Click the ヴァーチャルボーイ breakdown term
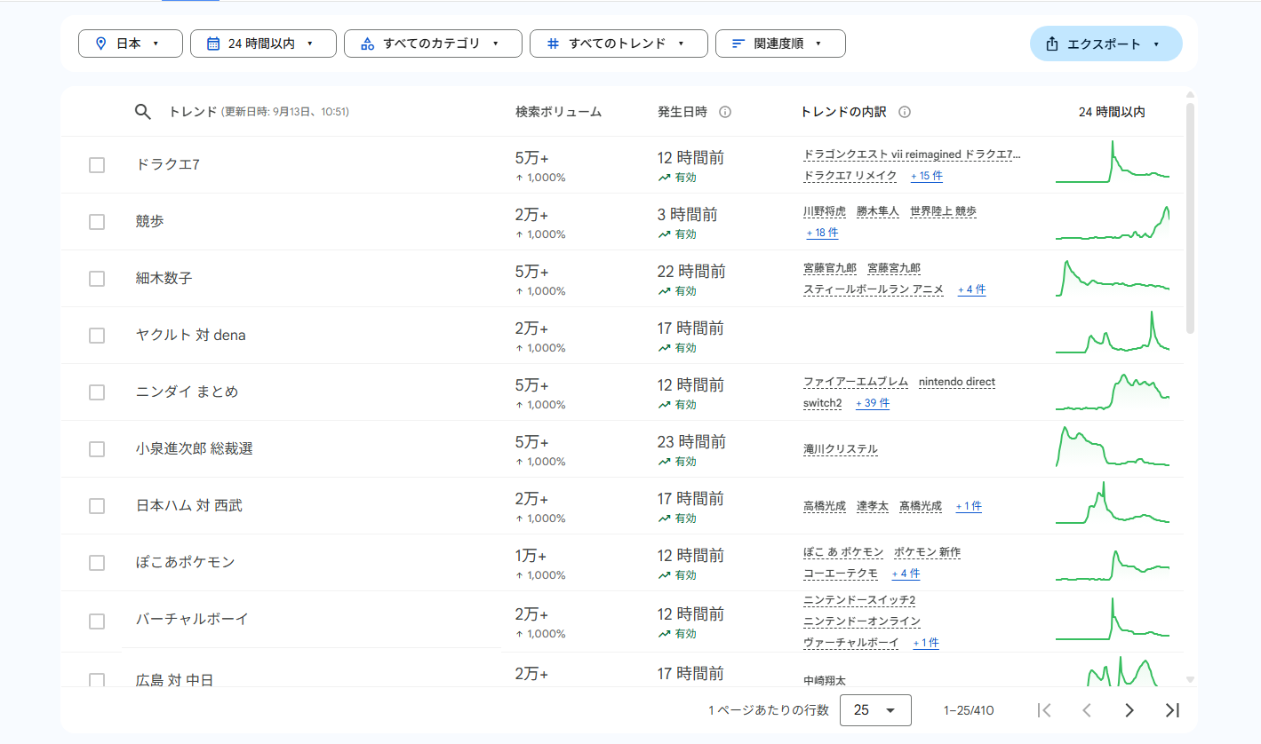This screenshot has height=744, width=1261. pyautogui.click(x=851, y=643)
